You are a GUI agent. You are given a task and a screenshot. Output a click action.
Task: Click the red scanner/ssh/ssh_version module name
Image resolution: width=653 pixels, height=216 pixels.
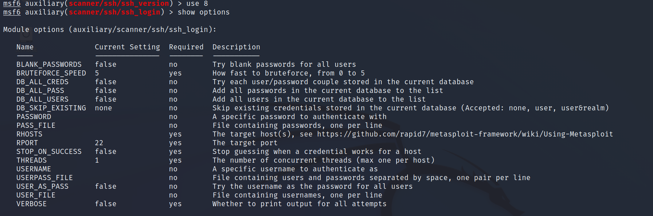(119, 4)
